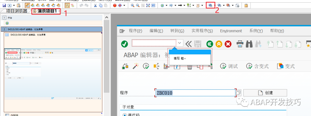This screenshot has height=116, width=311.
Task: Open the re-record dropdown arrow
Action: click(x=124, y=5)
